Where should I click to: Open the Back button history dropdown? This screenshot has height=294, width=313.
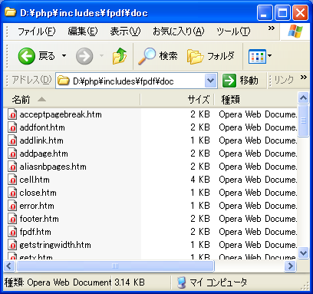[64, 55]
